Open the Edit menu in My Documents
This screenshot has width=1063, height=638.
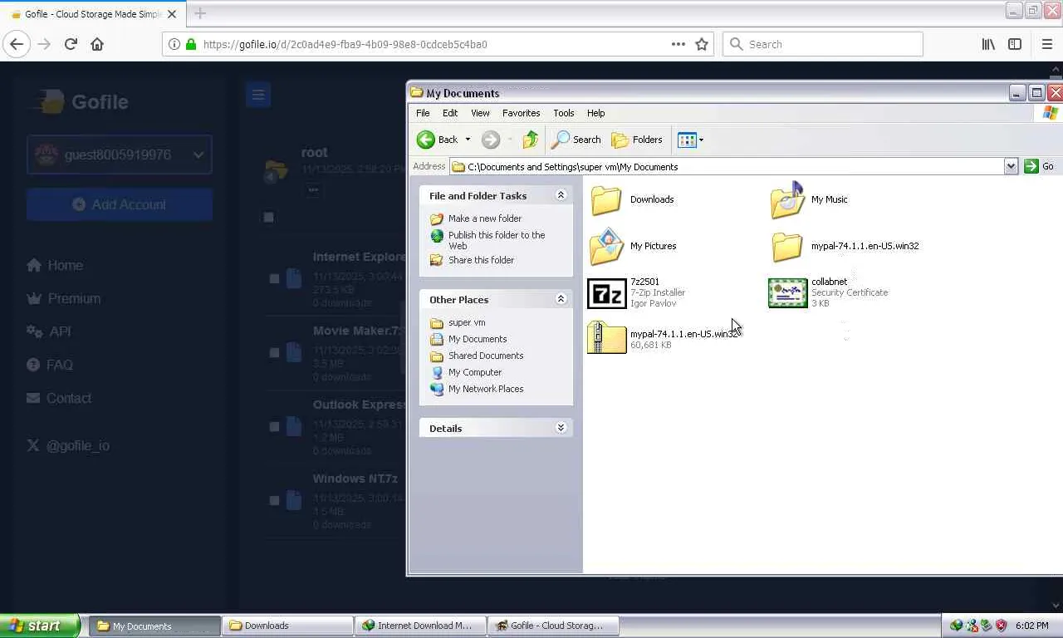click(x=450, y=113)
